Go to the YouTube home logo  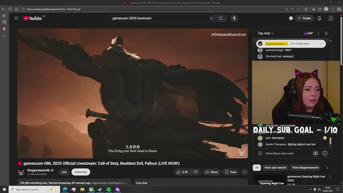pyautogui.click(x=32, y=18)
